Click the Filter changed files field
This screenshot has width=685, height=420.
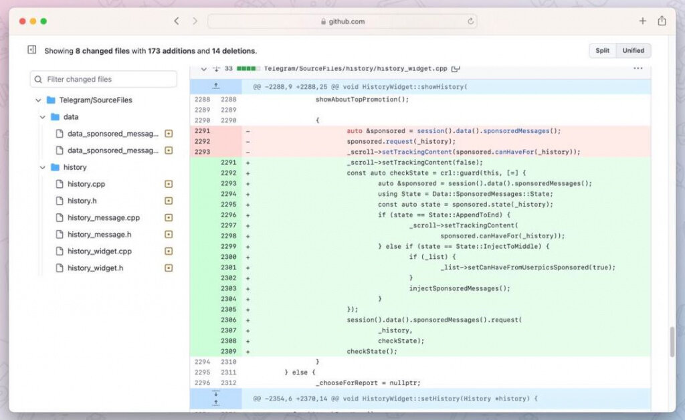104,79
